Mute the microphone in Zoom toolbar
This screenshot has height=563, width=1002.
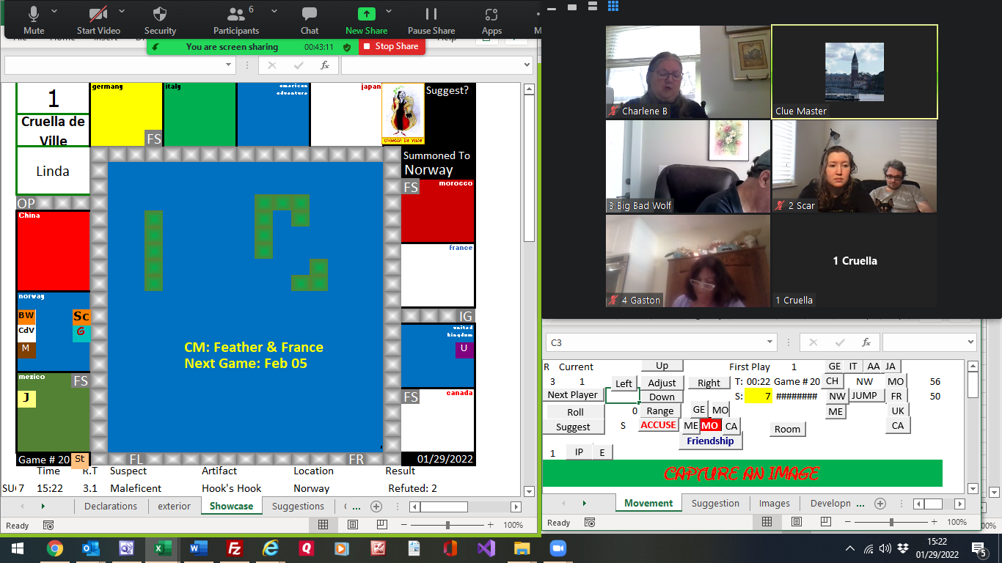click(34, 20)
